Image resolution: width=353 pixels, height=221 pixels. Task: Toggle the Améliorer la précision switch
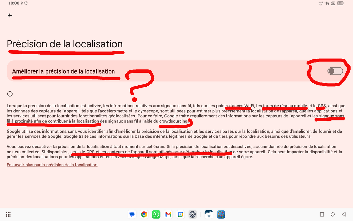pyautogui.click(x=335, y=71)
